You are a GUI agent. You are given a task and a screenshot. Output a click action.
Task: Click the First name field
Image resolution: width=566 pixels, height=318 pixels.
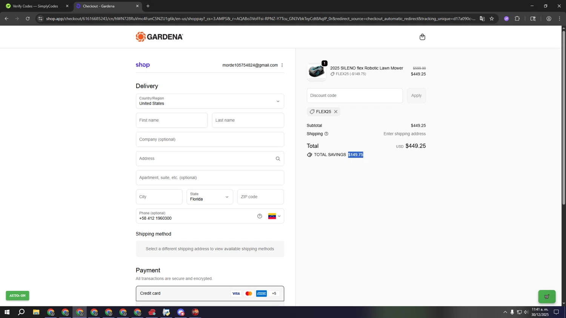click(x=172, y=120)
